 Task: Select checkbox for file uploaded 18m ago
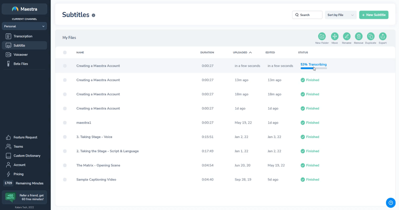point(65,94)
